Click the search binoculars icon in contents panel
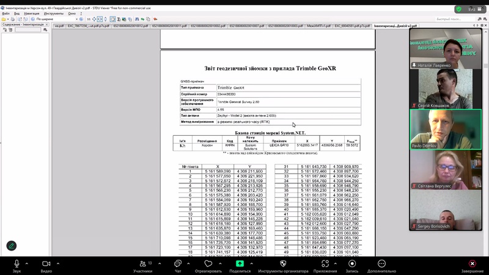This screenshot has width=489, height=275. point(45,29)
